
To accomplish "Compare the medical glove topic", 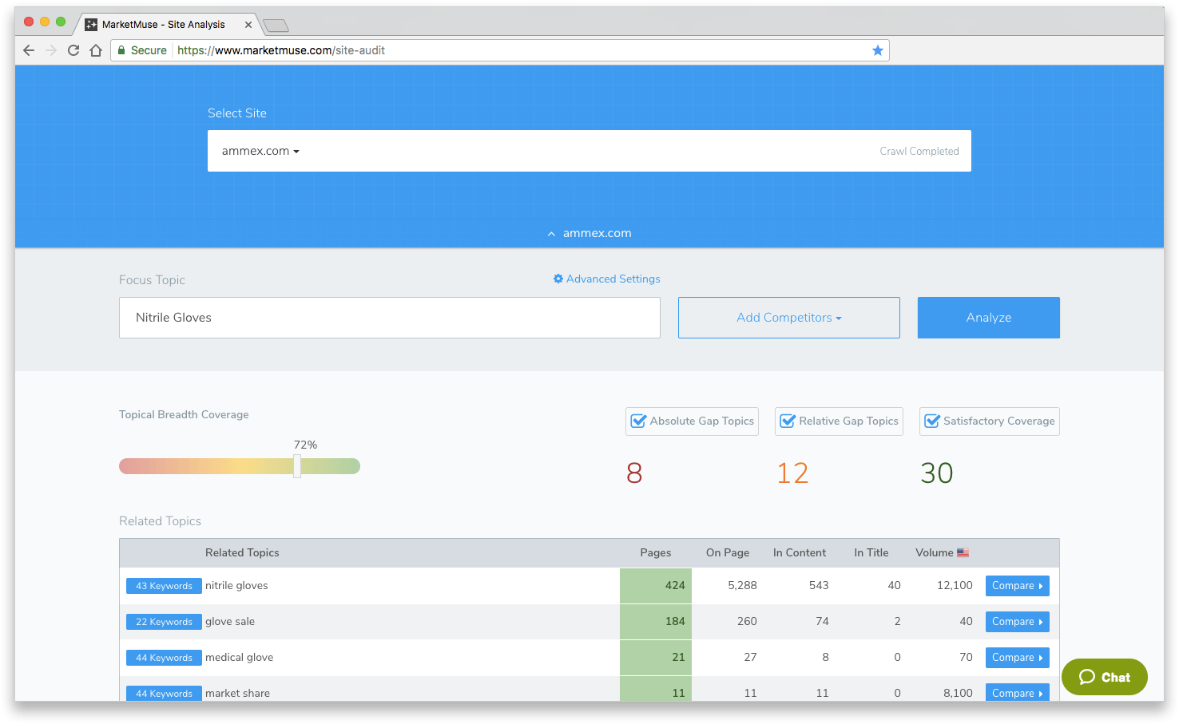I will [x=1018, y=658].
